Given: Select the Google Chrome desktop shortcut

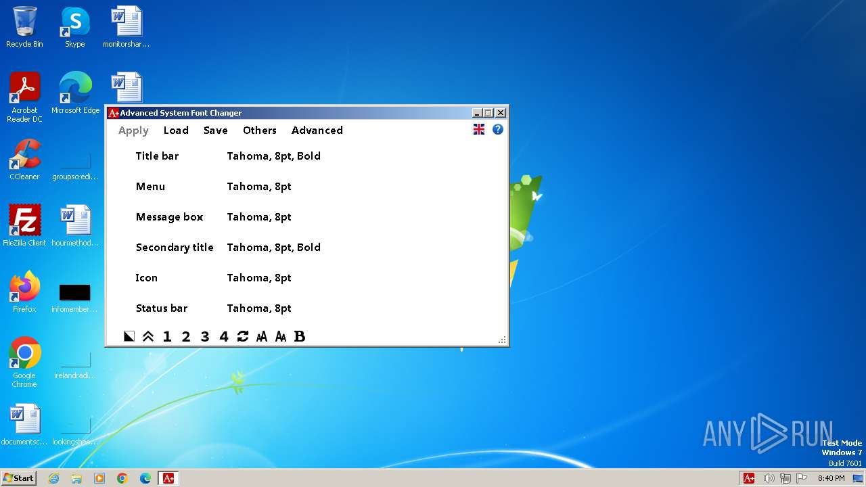Looking at the screenshot, I should [x=24, y=363].
